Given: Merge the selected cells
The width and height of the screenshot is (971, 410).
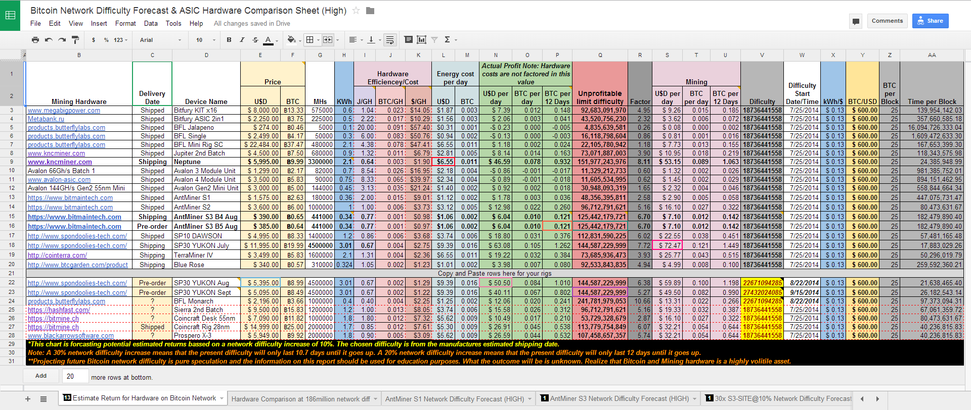Looking at the screenshot, I should 328,40.
